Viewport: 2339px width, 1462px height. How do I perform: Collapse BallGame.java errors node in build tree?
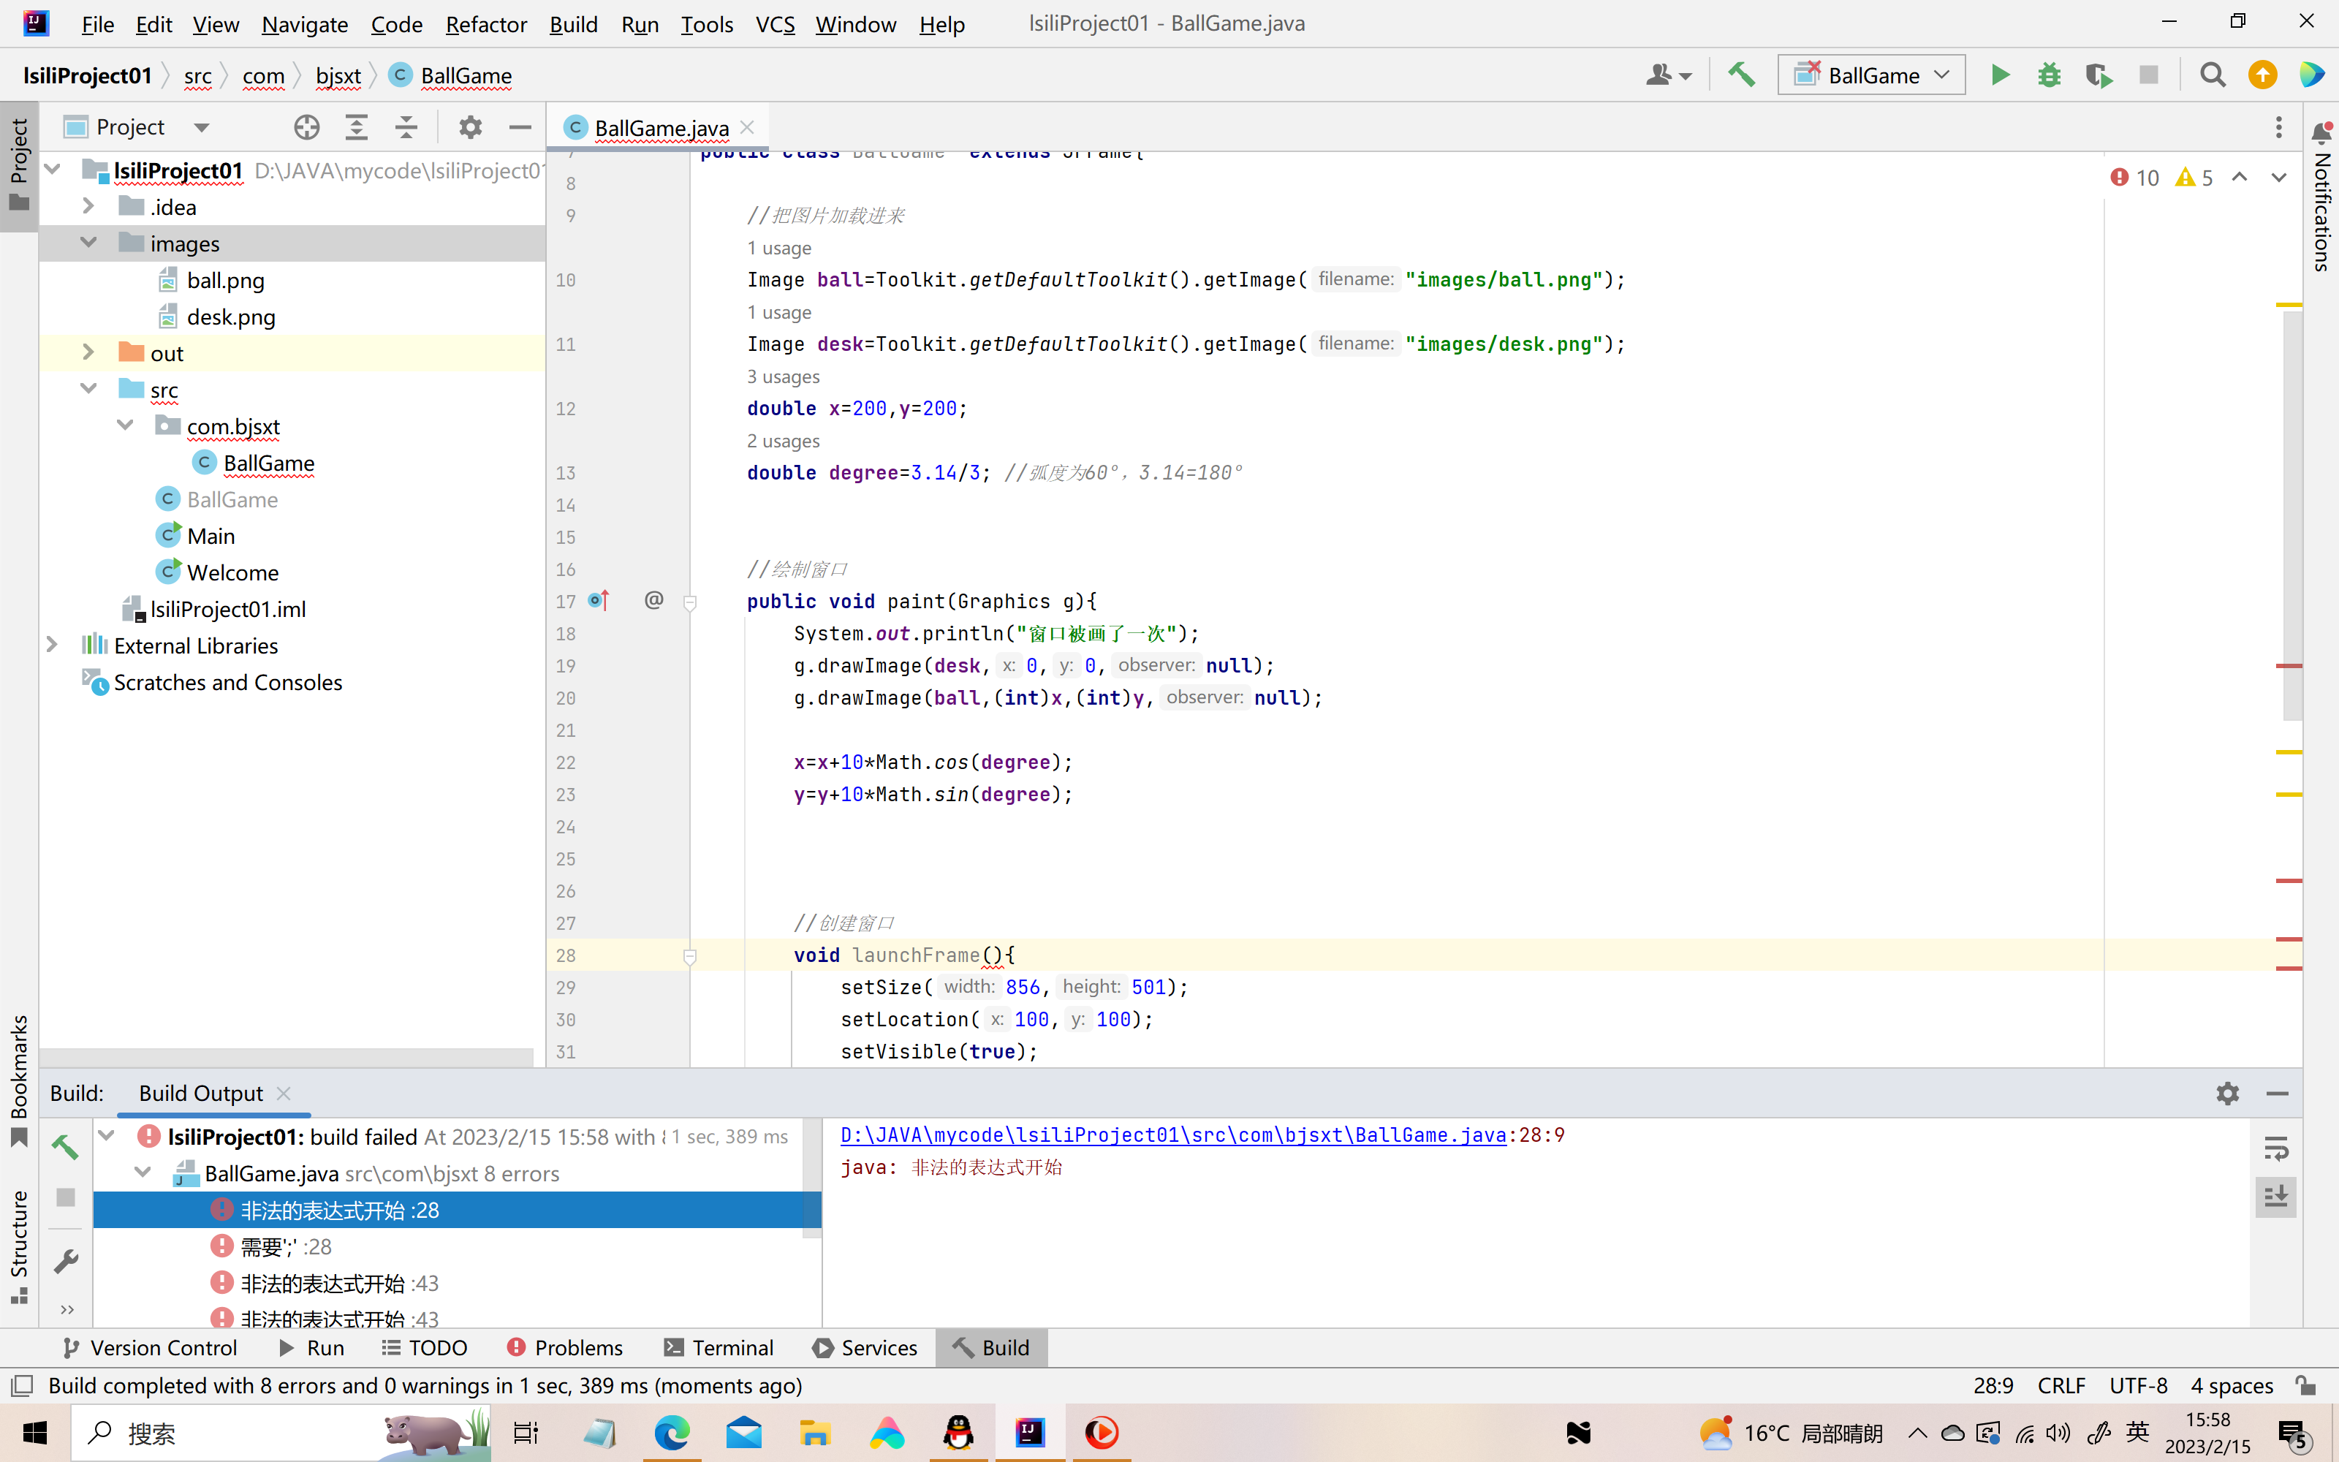coord(143,1173)
